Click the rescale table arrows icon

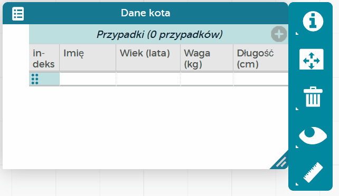pos(312,60)
